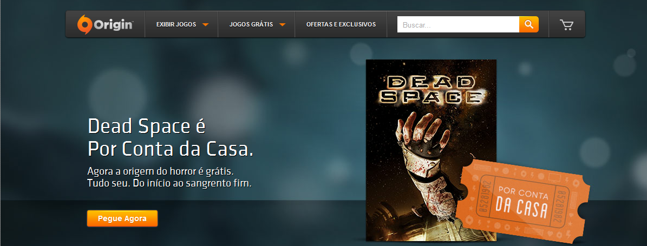This screenshot has height=246, width=647.
Task: Click the Pegue Agora button
Action: 122,218
